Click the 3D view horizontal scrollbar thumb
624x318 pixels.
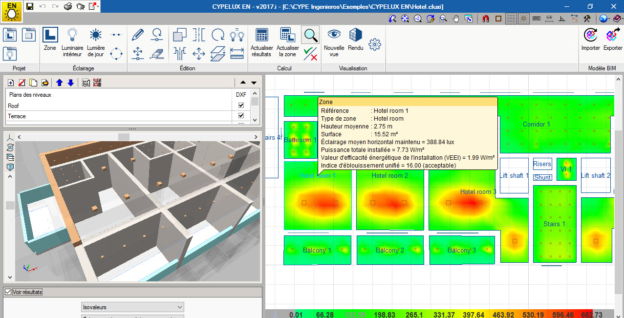click(x=124, y=137)
